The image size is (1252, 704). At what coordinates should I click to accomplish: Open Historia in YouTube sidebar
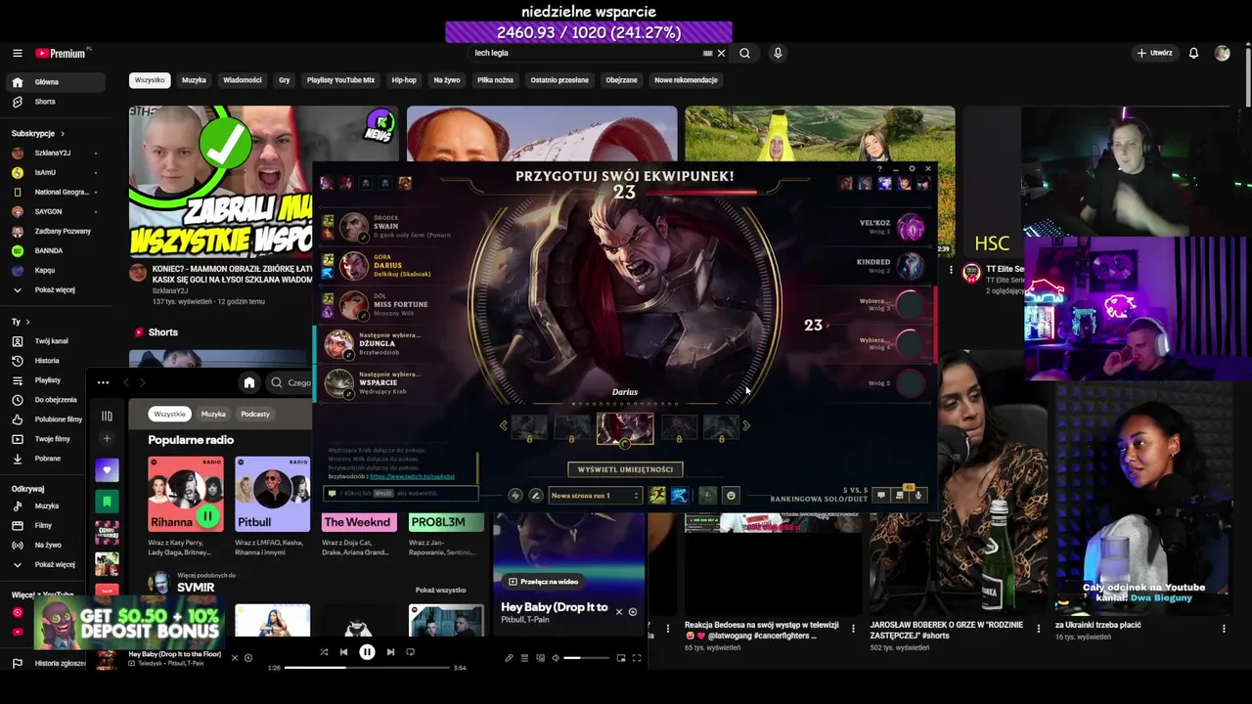(55, 361)
